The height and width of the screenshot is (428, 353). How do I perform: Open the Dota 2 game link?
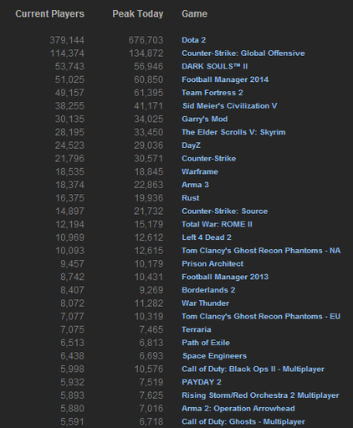pyautogui.click(x=194, y=40)
